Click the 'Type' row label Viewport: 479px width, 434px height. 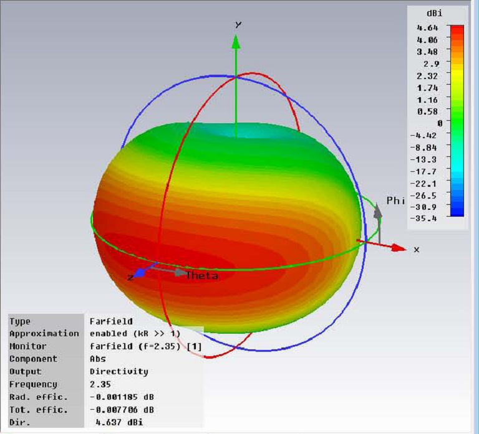coord(20,321)
